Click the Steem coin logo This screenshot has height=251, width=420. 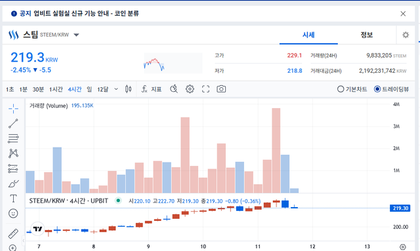point(13,35)
